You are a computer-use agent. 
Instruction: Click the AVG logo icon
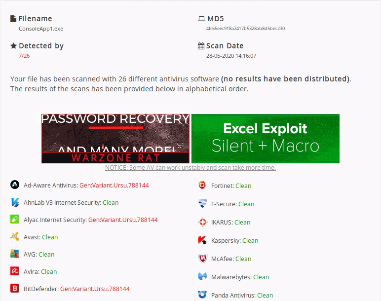click(x=15, y=254)
